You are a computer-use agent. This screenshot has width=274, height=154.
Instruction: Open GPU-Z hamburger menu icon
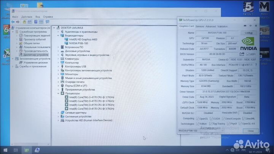click(256, 26)
